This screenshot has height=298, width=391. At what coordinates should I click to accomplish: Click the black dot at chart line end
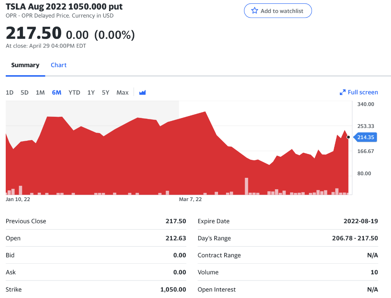point(348,137)
